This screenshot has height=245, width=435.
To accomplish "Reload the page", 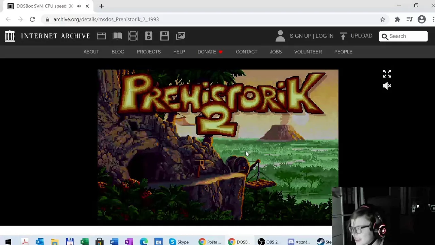I will 32,19.
